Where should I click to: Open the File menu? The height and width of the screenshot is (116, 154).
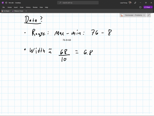pos(4,7)
